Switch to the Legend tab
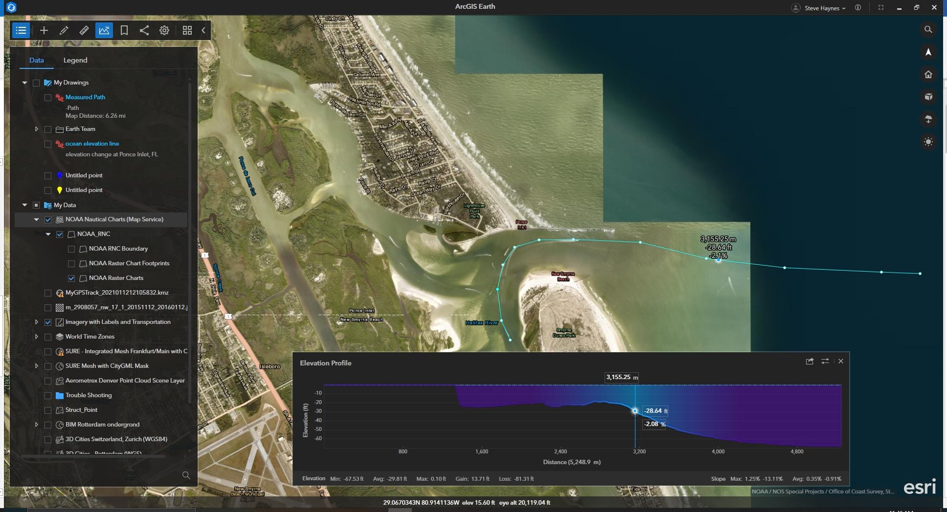 pos(75,60)
